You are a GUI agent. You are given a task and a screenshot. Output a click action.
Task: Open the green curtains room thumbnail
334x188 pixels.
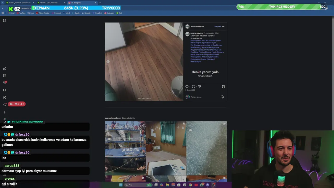click(166, 148)
